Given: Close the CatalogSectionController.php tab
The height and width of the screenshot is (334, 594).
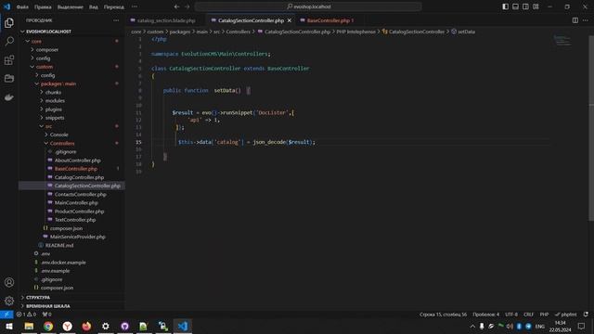Looking at the screenshot, I should (290, 20).
